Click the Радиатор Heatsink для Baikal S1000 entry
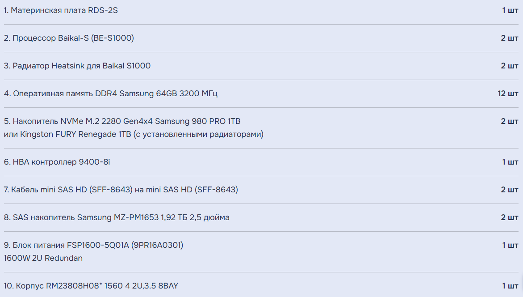 click(77, 66)
